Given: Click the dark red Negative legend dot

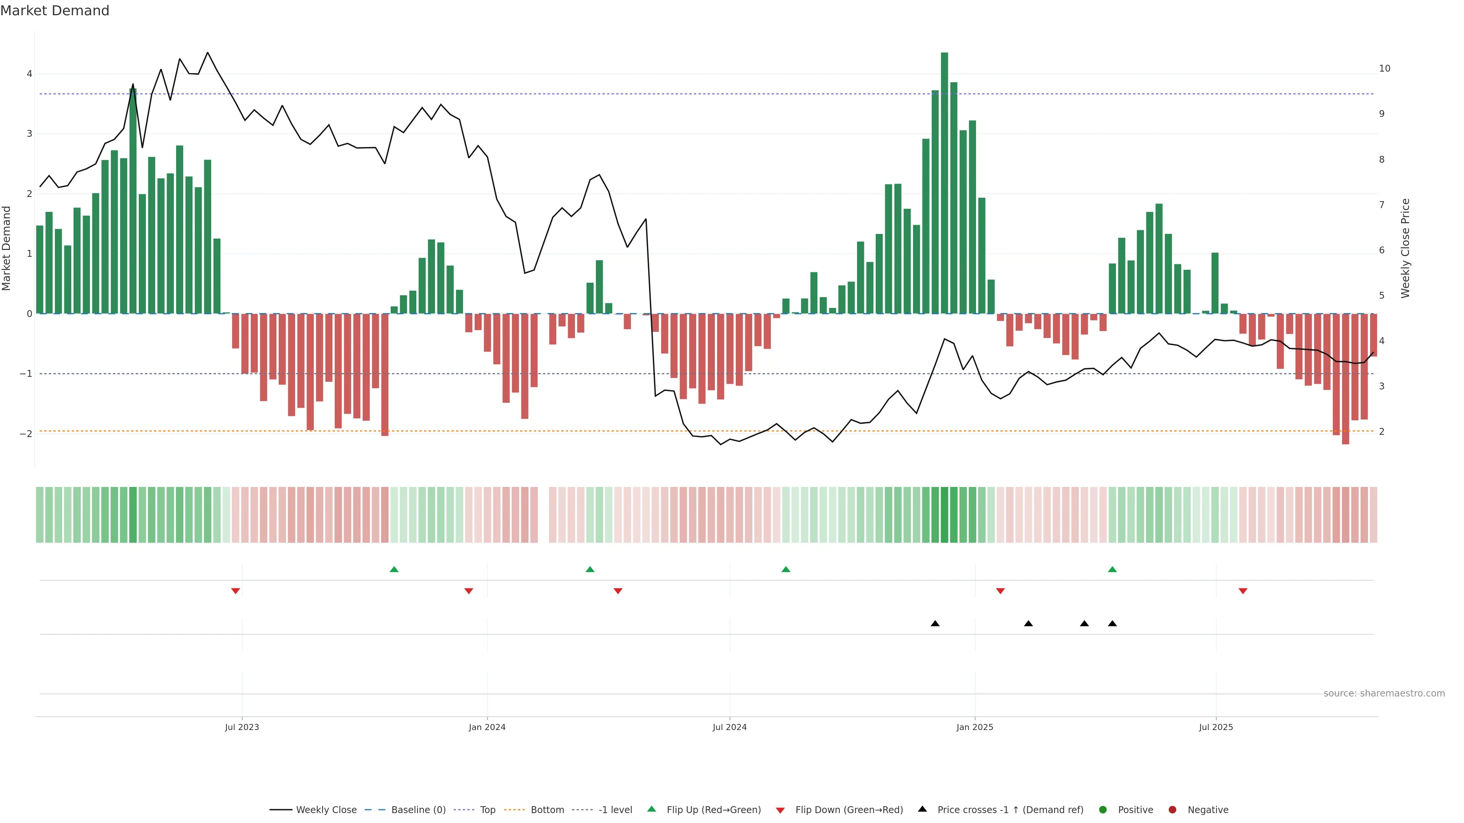Looking at the screenshot, I should click(x=1172, y=810).
